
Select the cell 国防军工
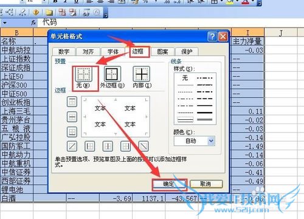click(16, 146)
